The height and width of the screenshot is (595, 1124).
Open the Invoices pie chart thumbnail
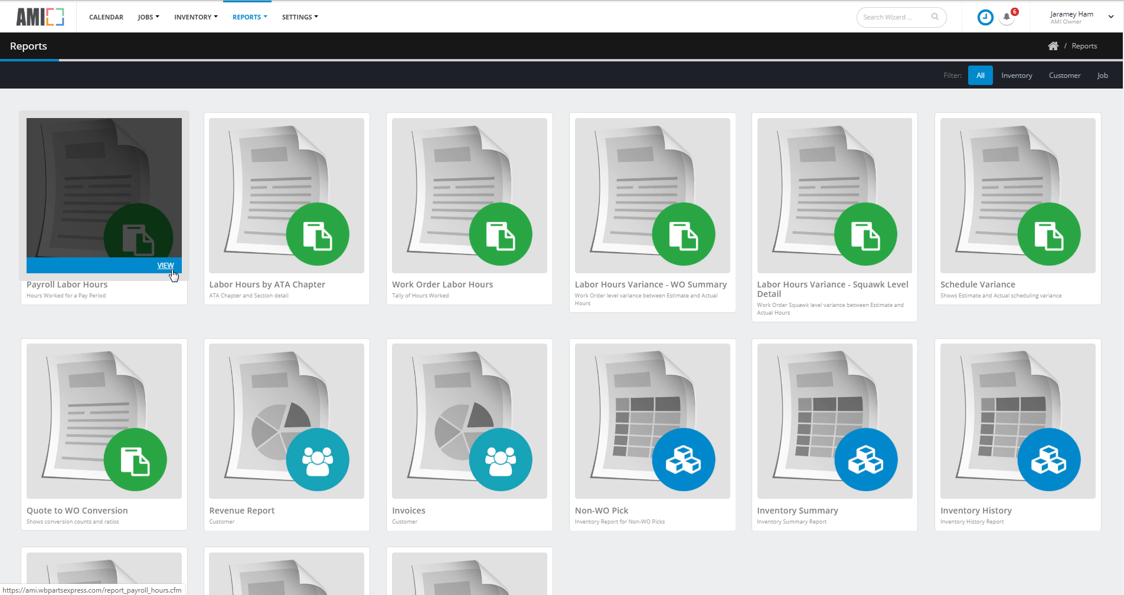point(469,421)
